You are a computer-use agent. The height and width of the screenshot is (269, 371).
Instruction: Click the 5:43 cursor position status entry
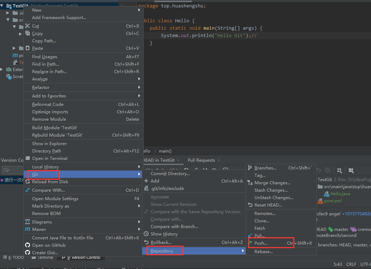337,264
